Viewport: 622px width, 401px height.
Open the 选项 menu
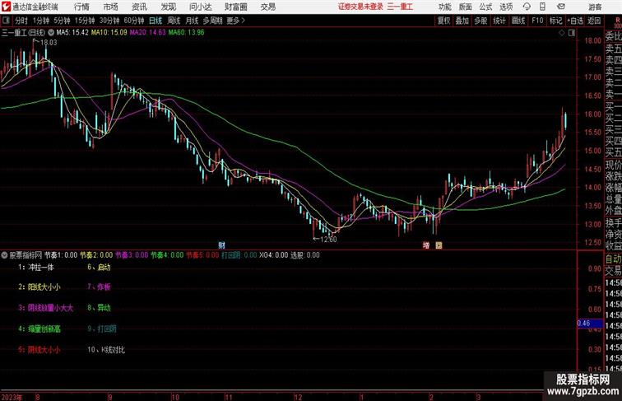point(506,7)
